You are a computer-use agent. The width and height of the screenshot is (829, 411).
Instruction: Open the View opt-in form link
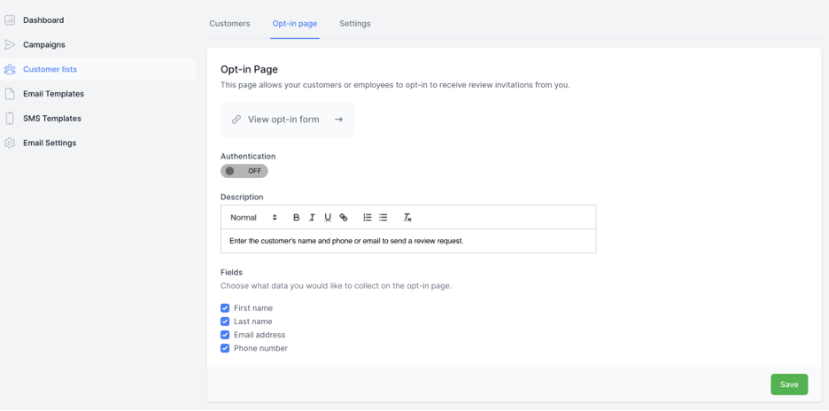tap(287, 120)
